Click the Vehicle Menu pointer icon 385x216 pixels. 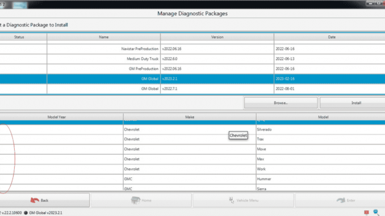[x=231, y=200]
